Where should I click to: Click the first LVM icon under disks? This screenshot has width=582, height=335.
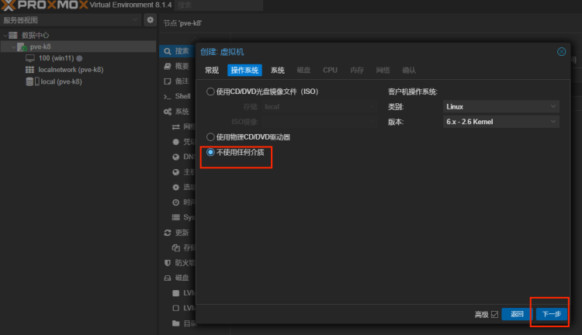(176, 293)
